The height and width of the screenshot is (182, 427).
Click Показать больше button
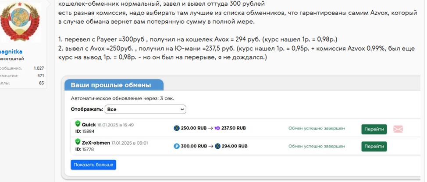point(93,164)
